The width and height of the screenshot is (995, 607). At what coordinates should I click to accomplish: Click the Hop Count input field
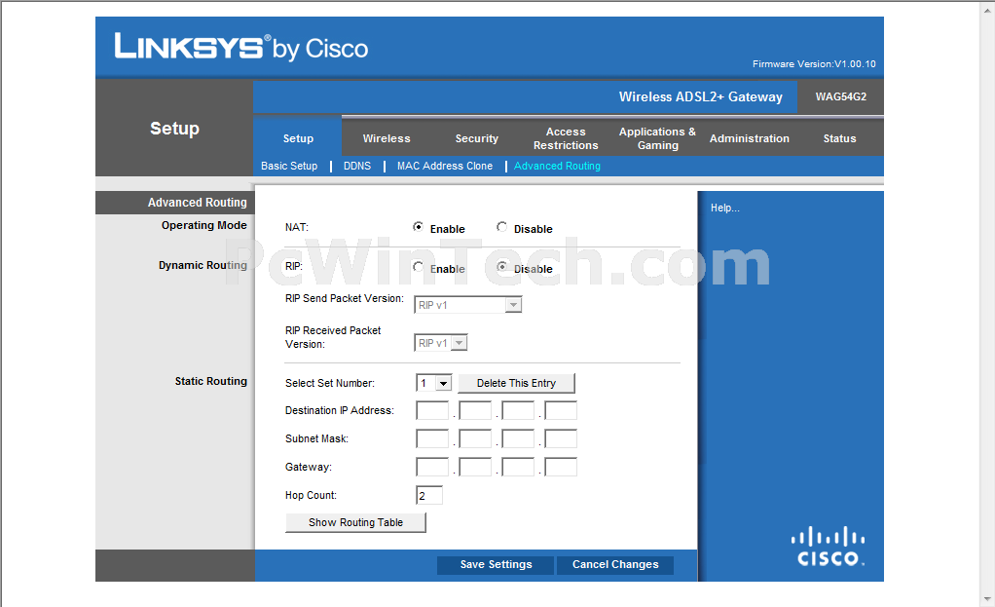[x=429, y=495]
